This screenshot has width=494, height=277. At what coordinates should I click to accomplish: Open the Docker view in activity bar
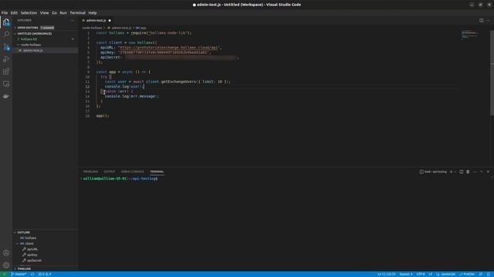point(6,96)
